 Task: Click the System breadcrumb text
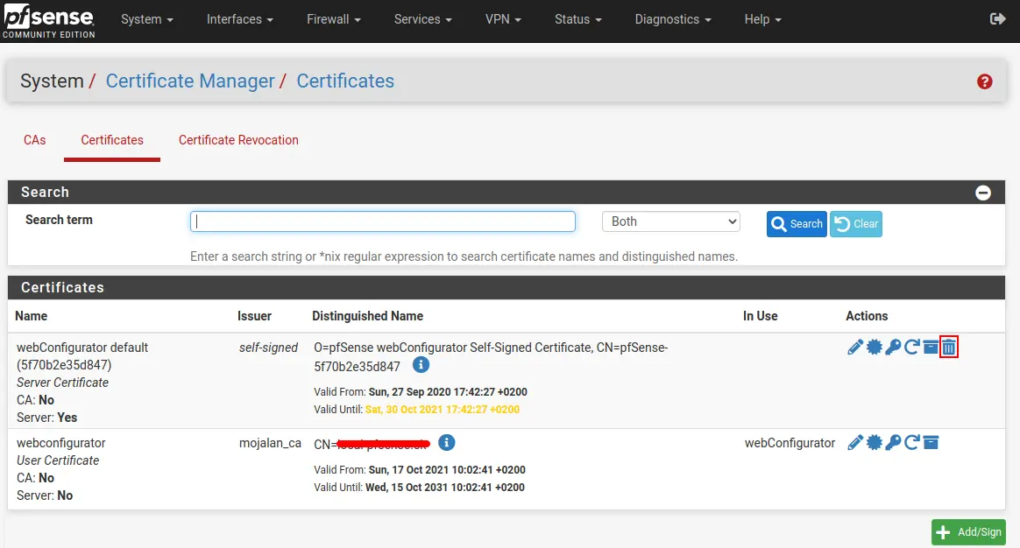(52, 81)
